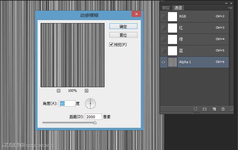Toggle the 预览(P) preview checkbox

coord(111,45)
